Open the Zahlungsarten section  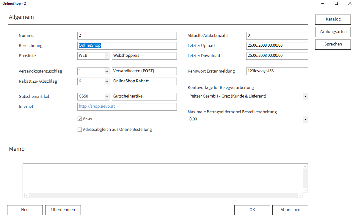(333, 32)
